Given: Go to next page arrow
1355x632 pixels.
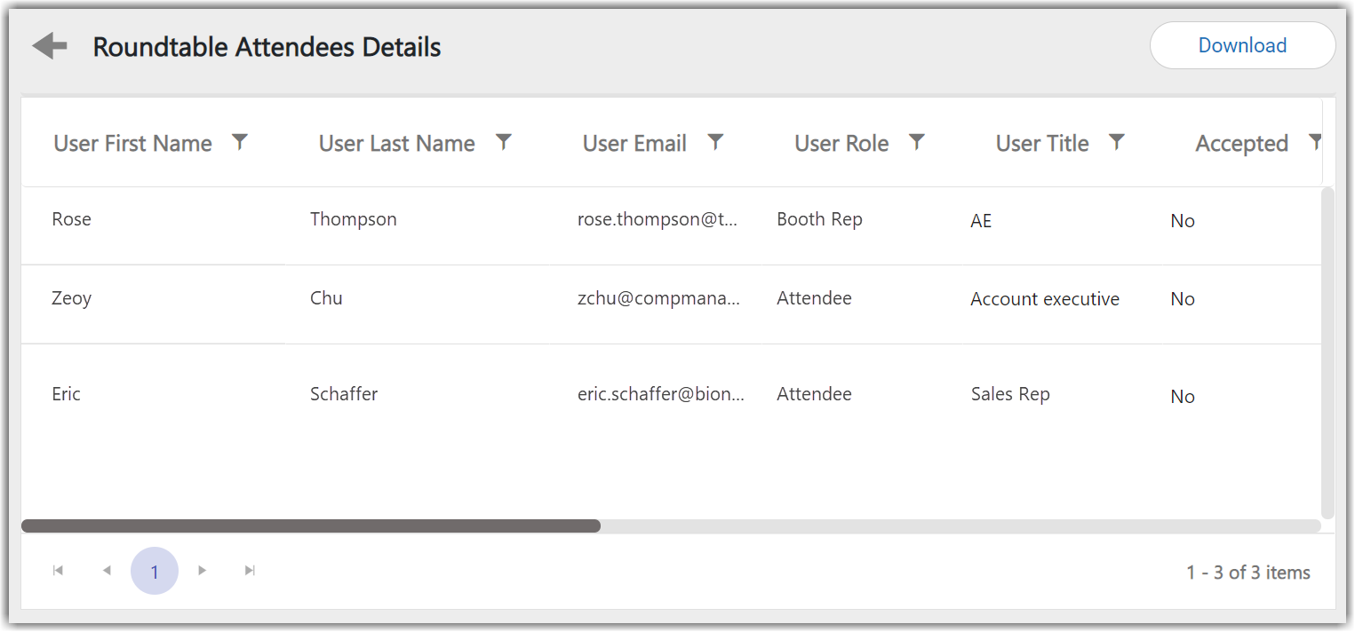Looking at the screenshot, I should 203,571.
